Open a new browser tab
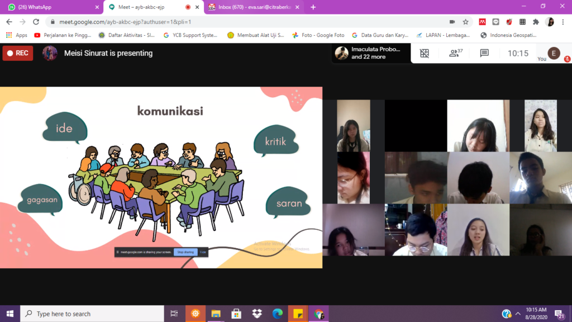The width and height of the screenshot is (572, 322). 313,7
